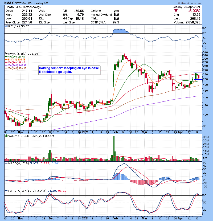Select the MA(100) 178.19 legend entry
Screen dimensions: 213x221
tap(16, 68)
